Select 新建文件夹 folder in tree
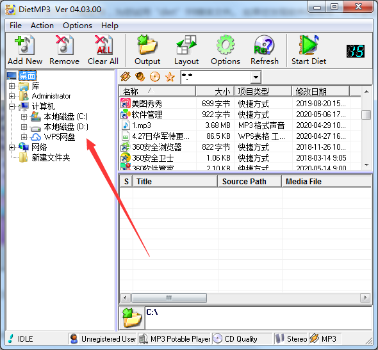 51,157
